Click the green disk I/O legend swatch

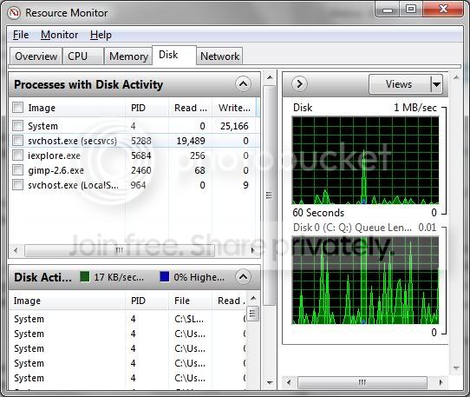point(85,276)
